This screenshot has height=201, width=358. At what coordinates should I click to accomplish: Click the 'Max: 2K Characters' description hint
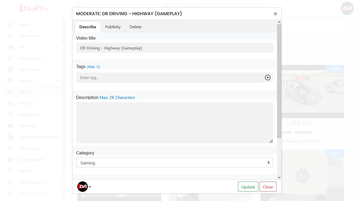(x=117, y=97)
